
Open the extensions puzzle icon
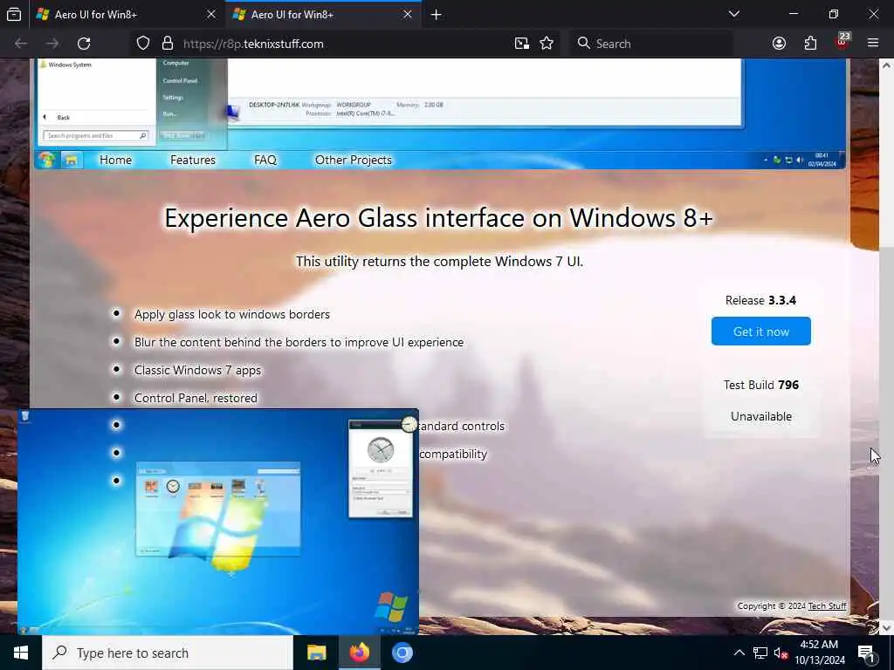(x=810, y=44)
